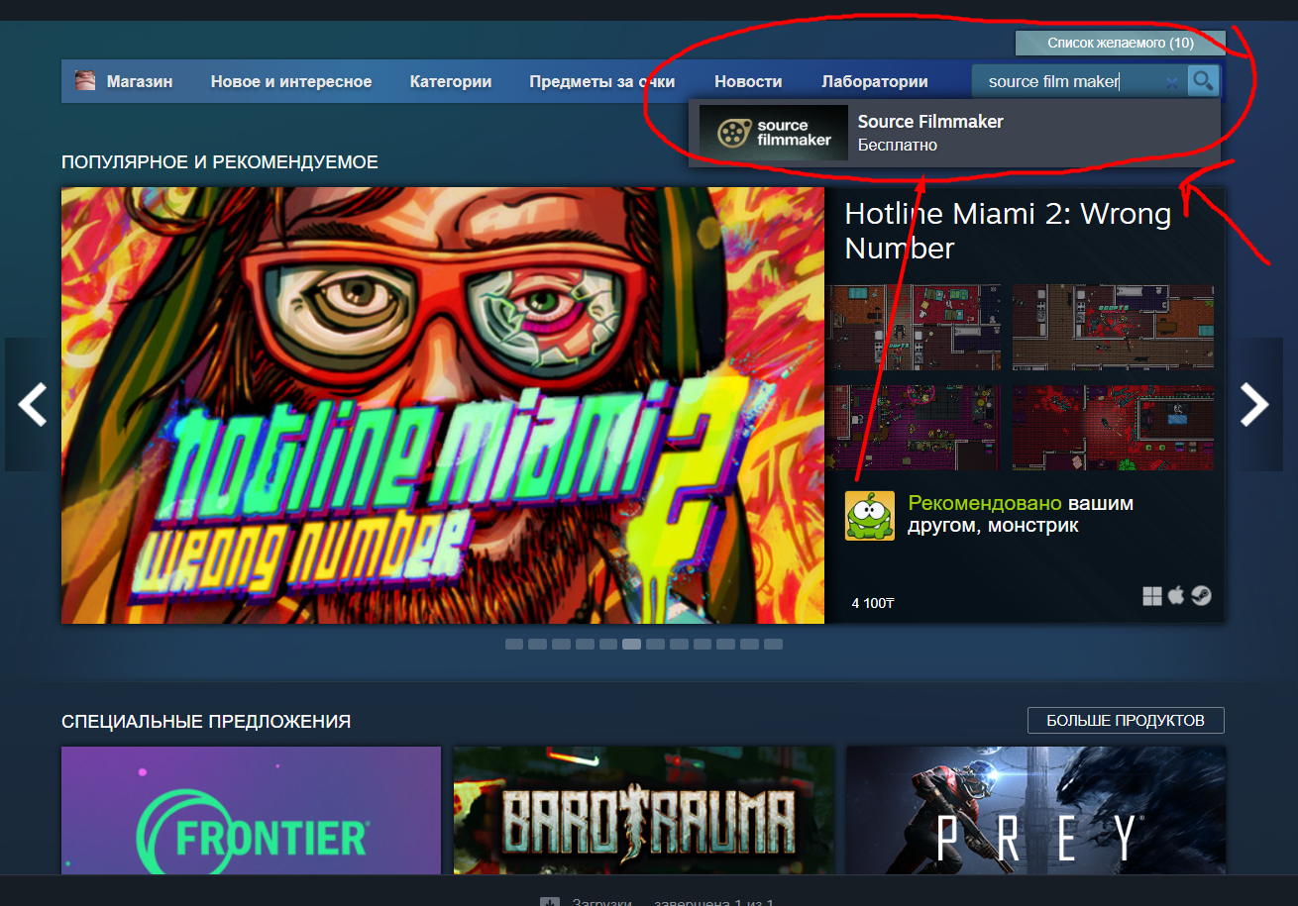
Task: View the top-right Hotline Miami 2 screenshot
Action: tap(1113, 328)
